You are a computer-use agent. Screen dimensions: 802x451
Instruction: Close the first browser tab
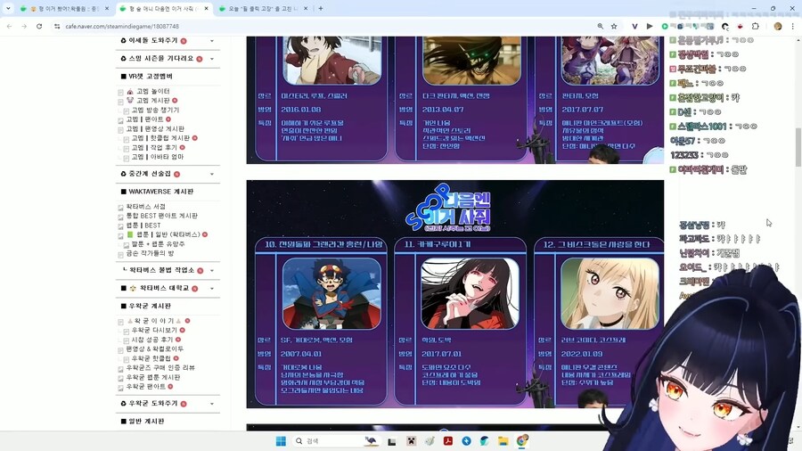tap(107, 8)
